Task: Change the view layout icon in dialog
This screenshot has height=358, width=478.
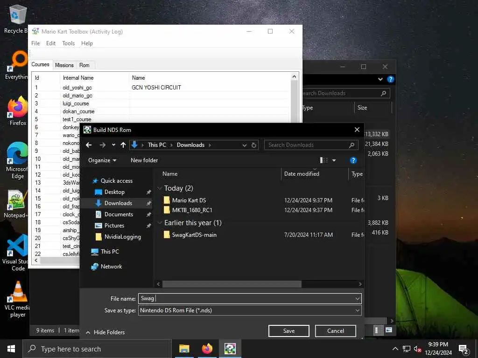Action: pos(324,160)
